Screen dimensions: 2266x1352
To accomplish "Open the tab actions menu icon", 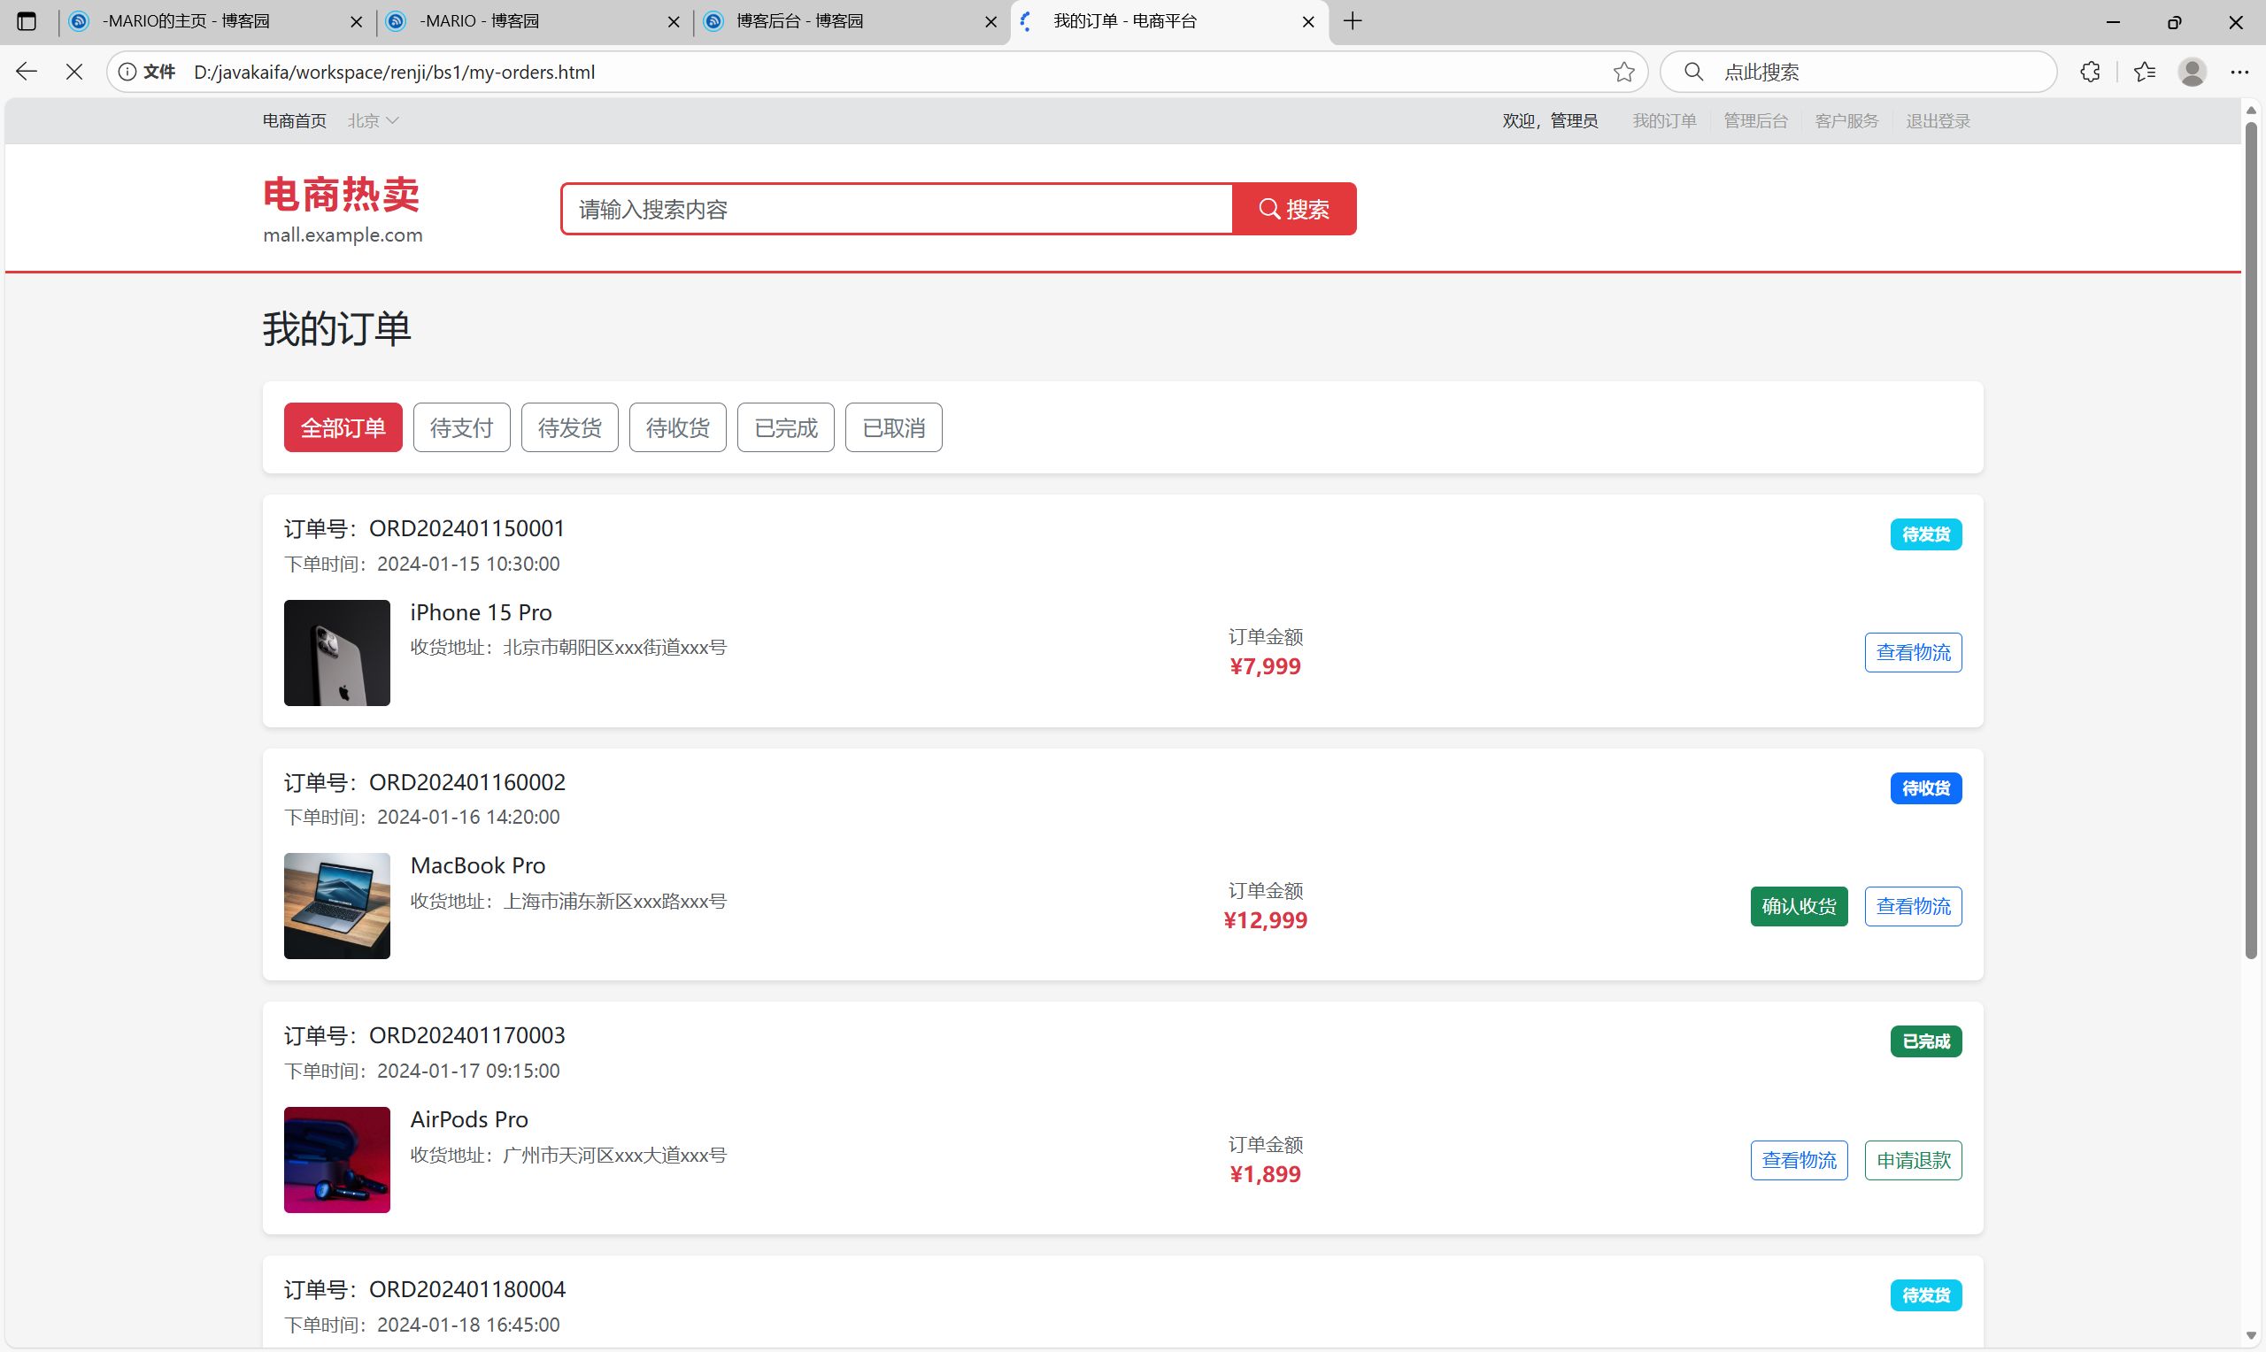I will (x=27, y=21).
